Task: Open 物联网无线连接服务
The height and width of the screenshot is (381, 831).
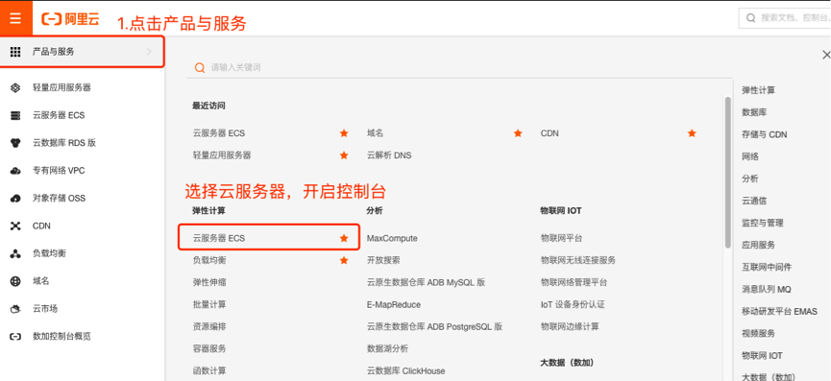Action: tap(578, 260)
